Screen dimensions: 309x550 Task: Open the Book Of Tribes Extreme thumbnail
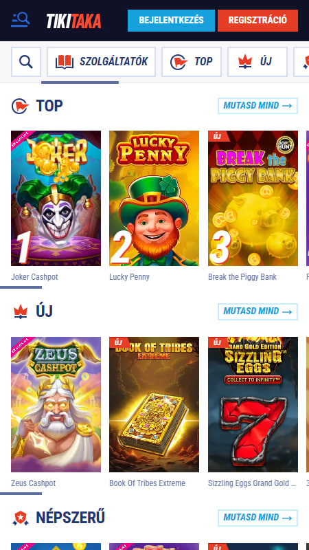tap(154, 404)
